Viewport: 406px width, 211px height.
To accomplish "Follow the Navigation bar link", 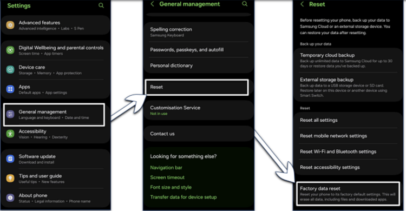I will [x=166, y=168].
